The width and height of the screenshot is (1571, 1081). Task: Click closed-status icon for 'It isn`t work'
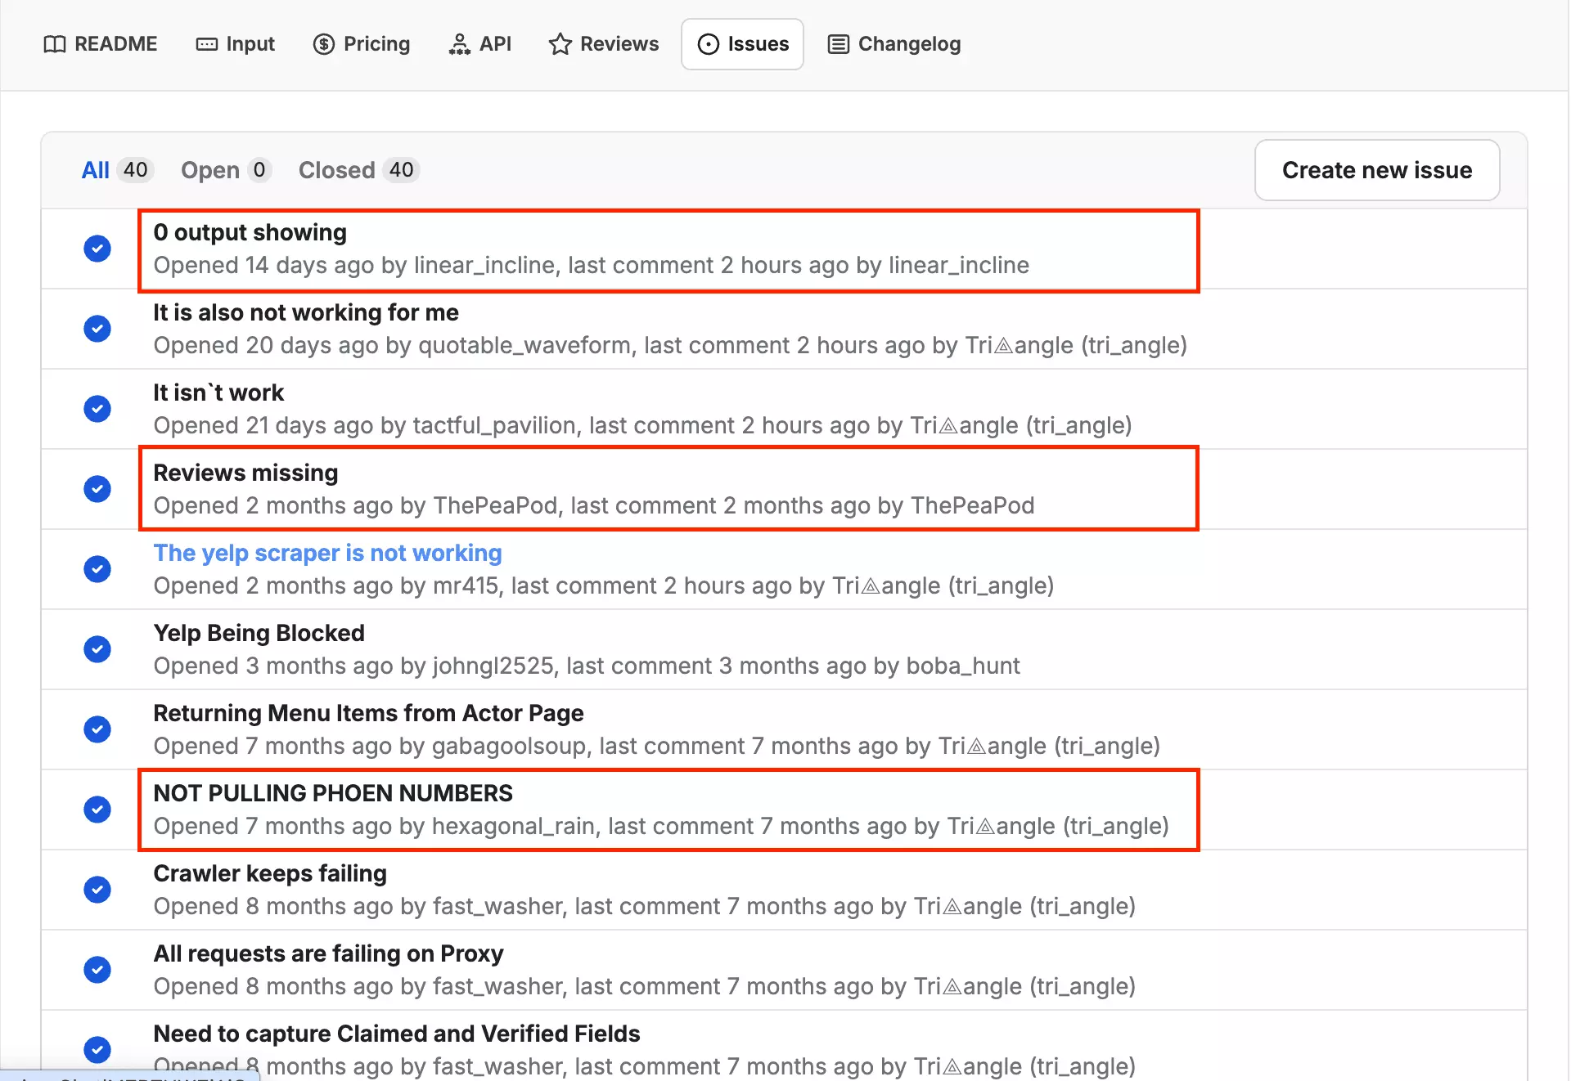(x=97, y=409)
